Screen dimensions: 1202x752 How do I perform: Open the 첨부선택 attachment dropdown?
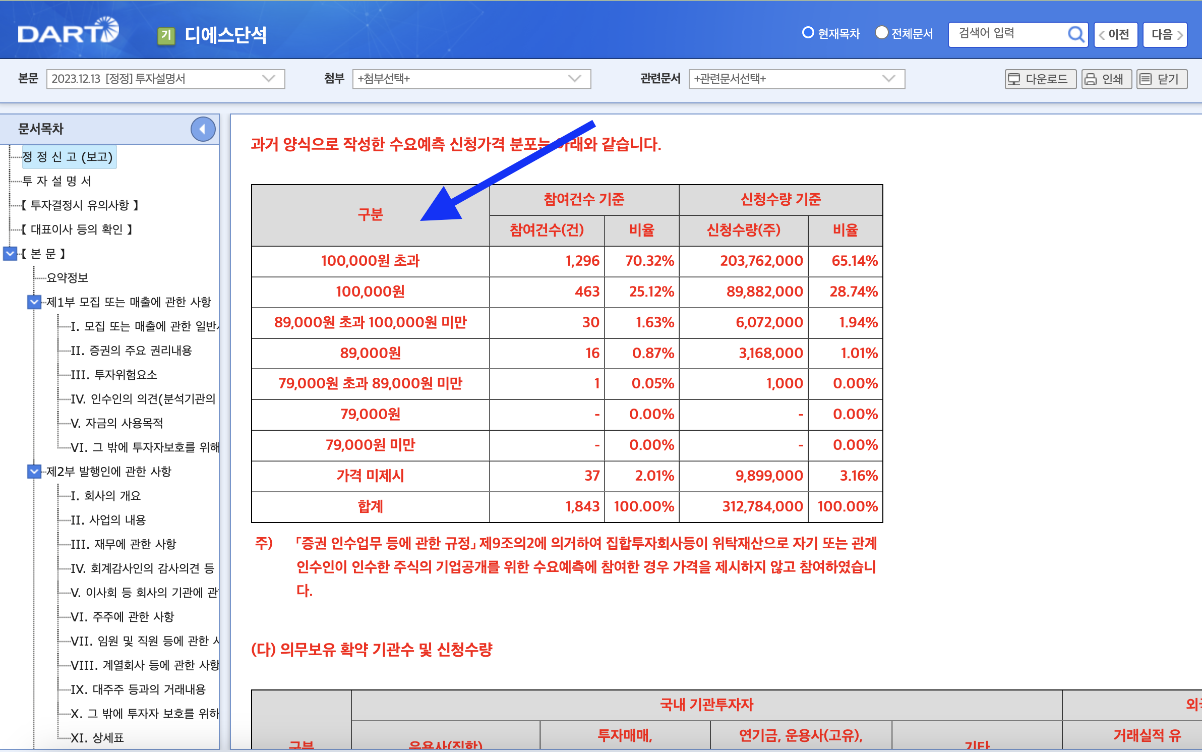pyautogui.click(x=574, y=79)
